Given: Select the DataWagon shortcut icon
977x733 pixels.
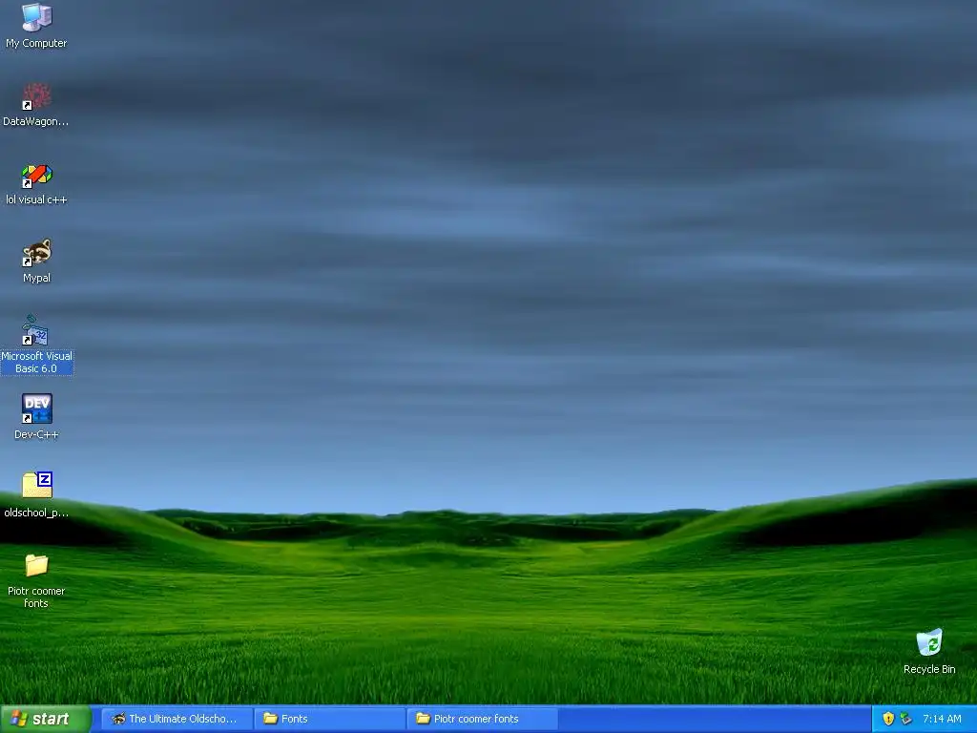Looking at the screenshot, I should tap(37, 96).
